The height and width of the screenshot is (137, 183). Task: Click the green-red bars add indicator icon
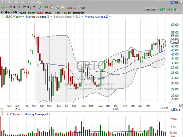point(46,7)
